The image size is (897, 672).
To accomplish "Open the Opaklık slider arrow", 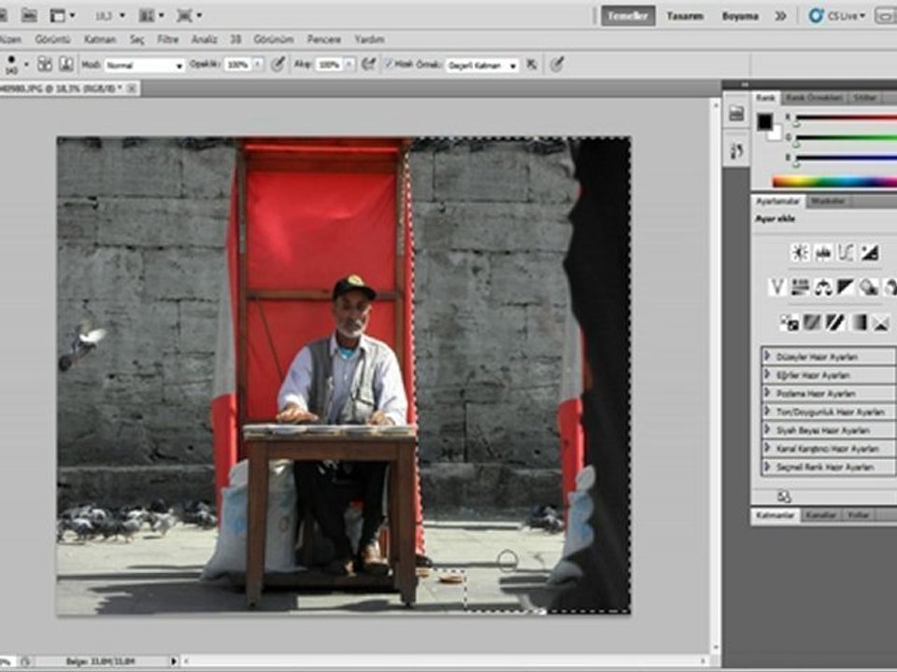I will [258, 64].
